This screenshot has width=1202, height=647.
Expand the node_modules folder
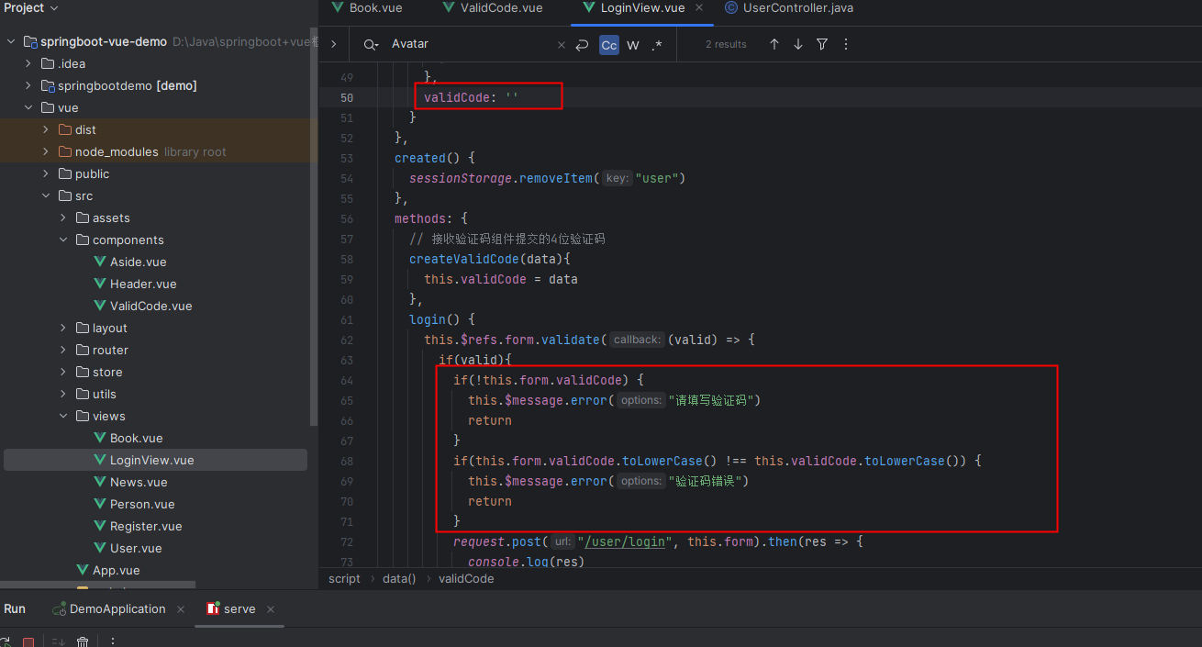point(46,151)
